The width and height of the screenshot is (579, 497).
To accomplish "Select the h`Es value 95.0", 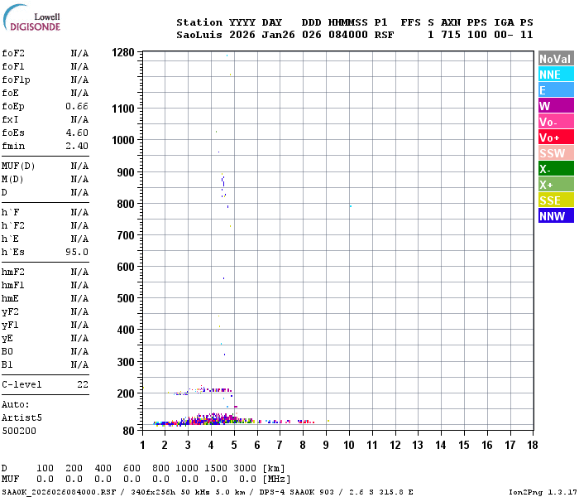I will 77,252.
